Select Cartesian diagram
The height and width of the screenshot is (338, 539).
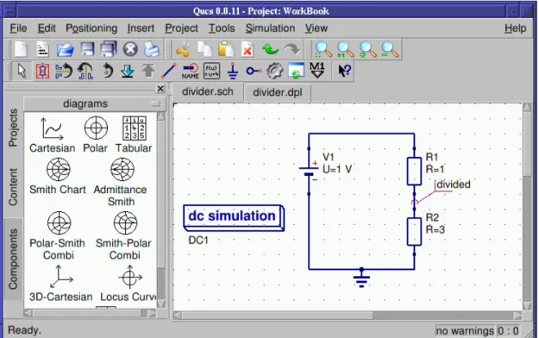click(x=53, y=135)
